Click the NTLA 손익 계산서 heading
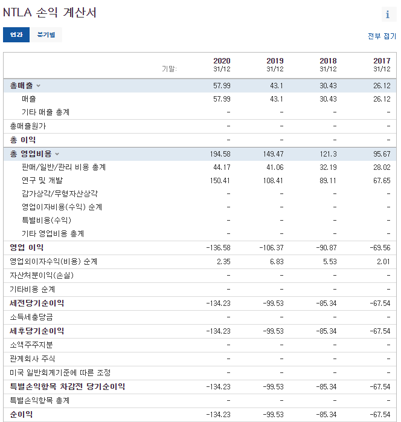Viewport: 401px width, 422px height. (x=50, y=12)
